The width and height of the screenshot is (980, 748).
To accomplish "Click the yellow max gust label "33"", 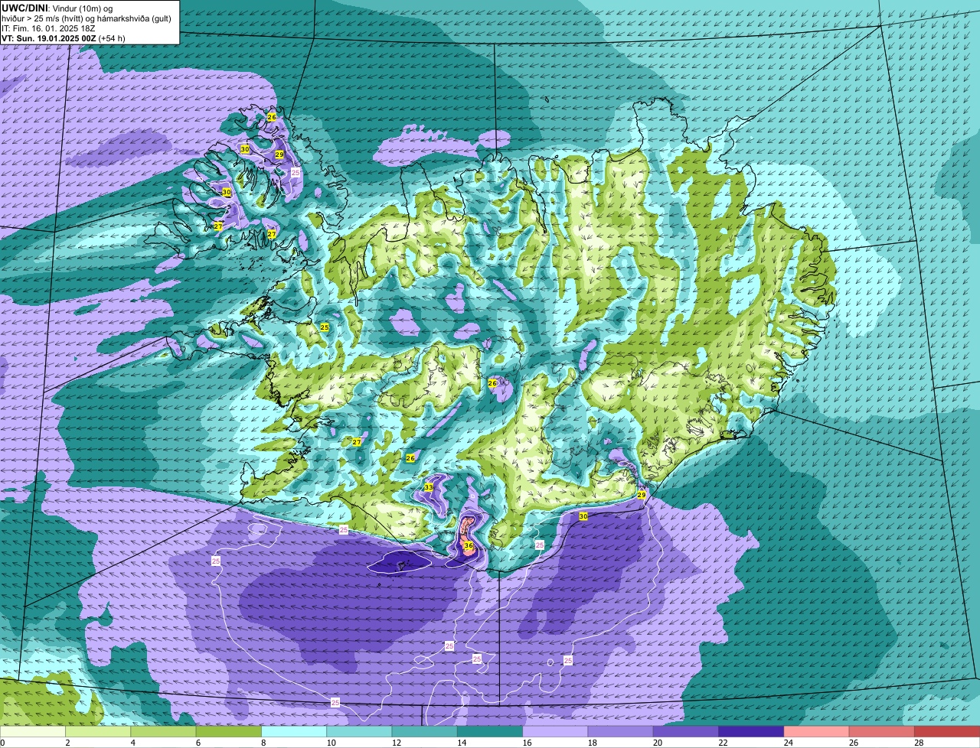I will [x=429, y=487].
